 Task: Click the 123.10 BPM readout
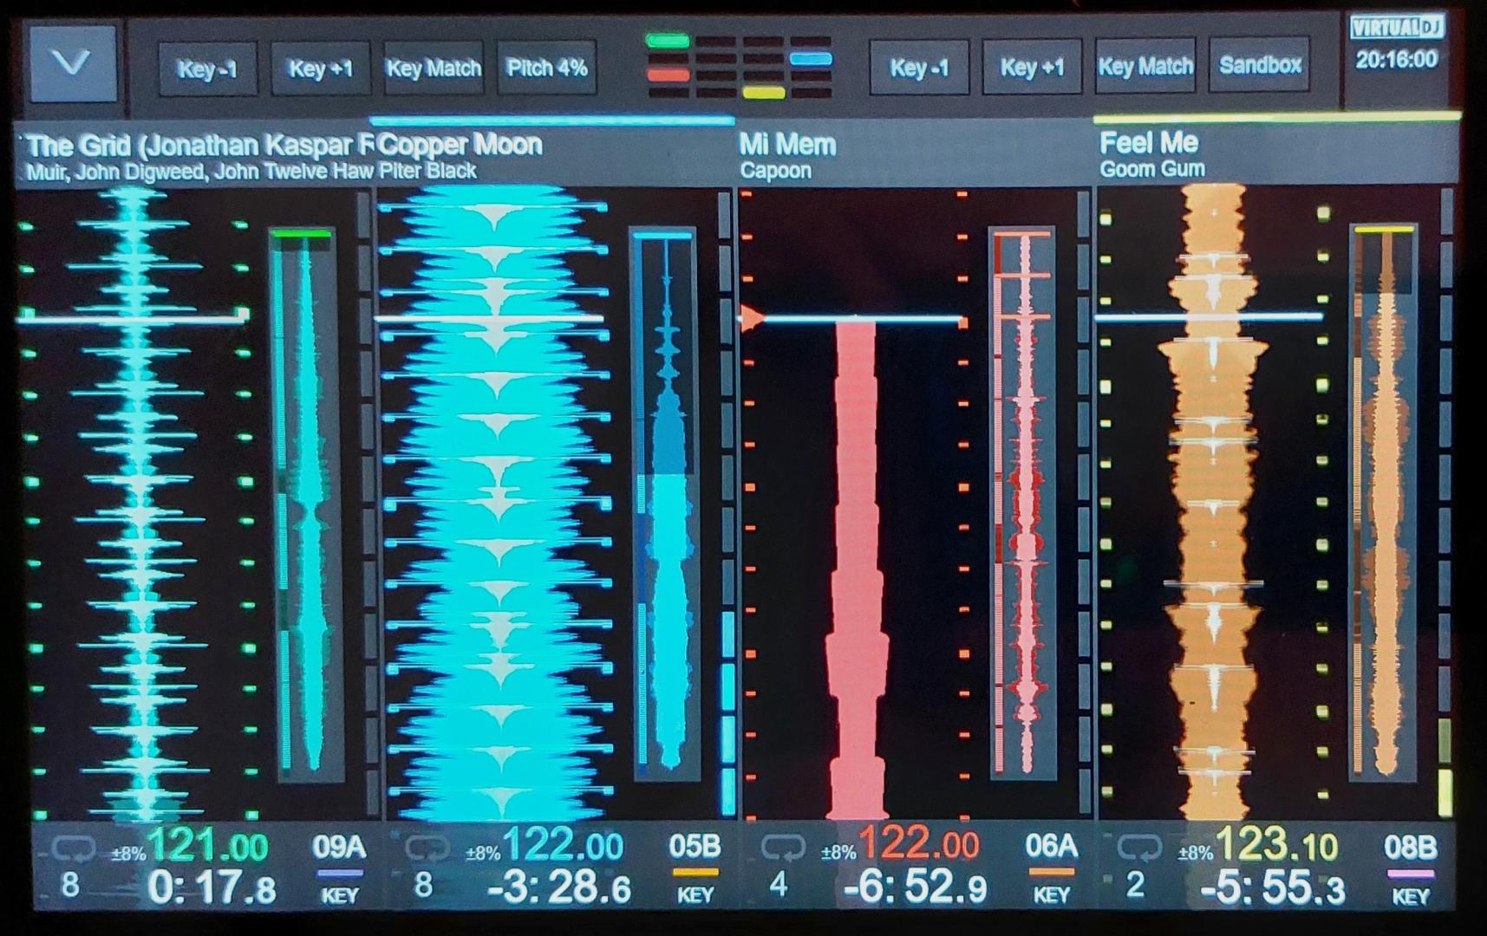click(x=1277, y=844)
